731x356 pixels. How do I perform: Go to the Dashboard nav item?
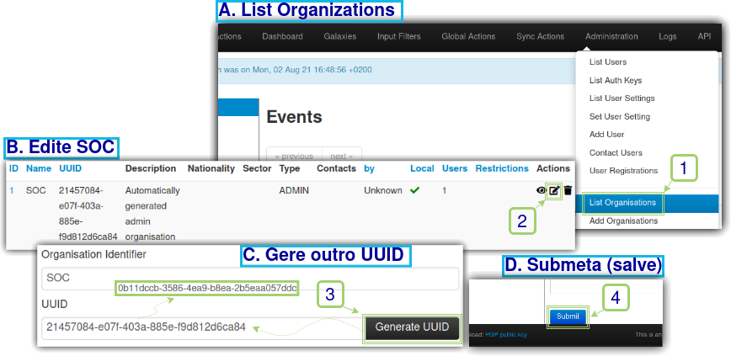click(282, 37)
